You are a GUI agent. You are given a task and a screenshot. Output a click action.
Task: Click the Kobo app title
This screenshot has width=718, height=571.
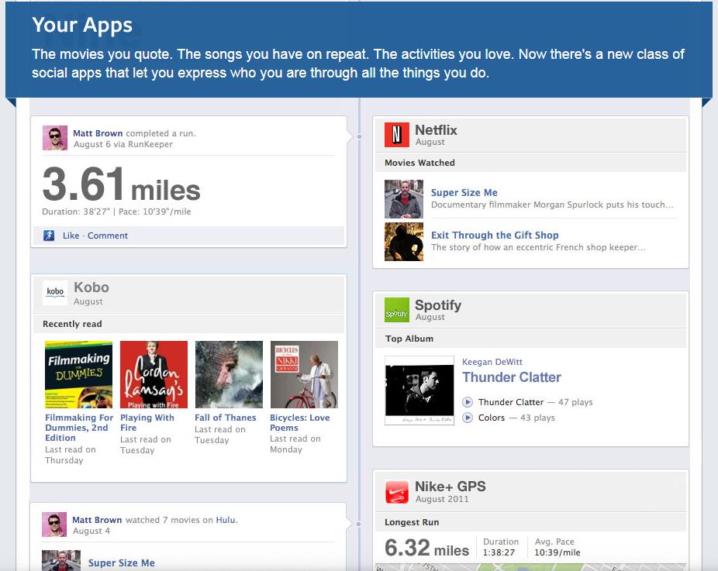91,287
